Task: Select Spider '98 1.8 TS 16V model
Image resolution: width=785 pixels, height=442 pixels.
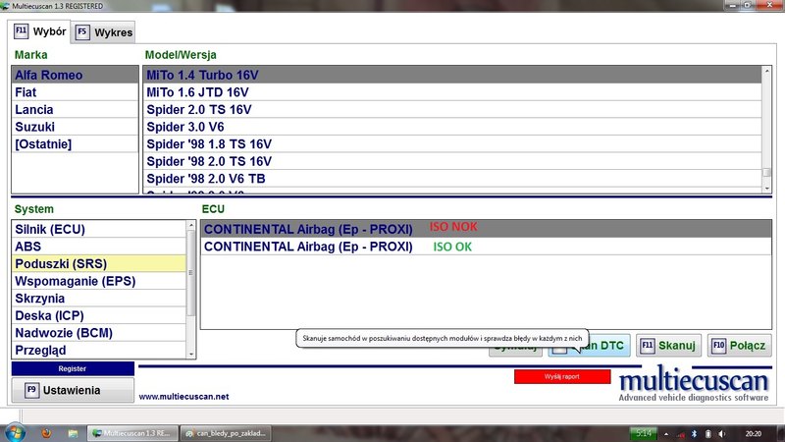Action: 452,143
